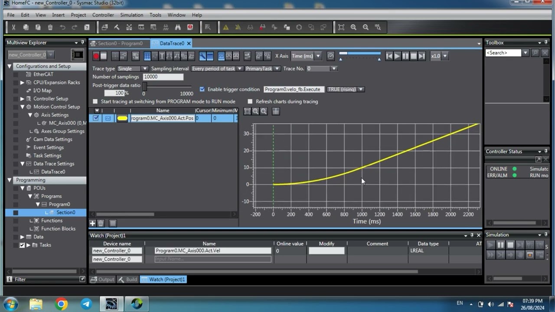Switch to the Output tab at bottom
The height and width of the screenshot is (312, 555).
click(x=102, y=279)
